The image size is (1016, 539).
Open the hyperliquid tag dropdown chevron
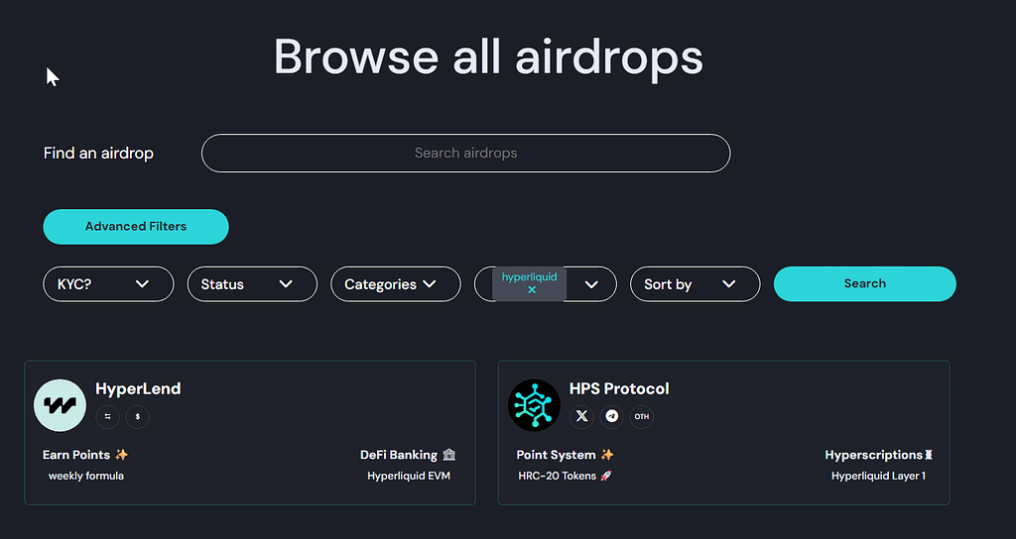(x=591, y=284)
